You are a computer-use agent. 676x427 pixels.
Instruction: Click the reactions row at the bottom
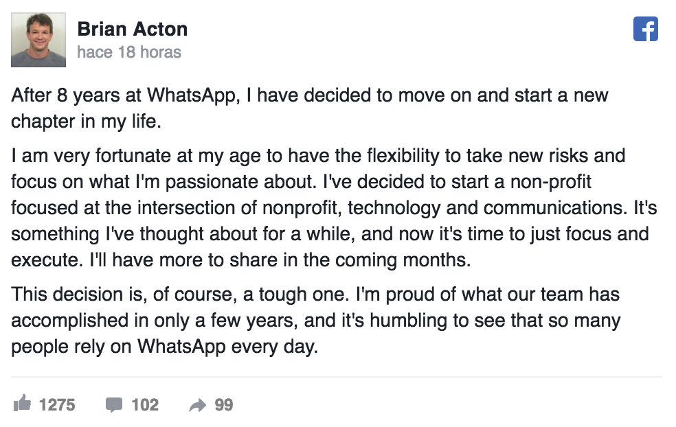(124, 405)
